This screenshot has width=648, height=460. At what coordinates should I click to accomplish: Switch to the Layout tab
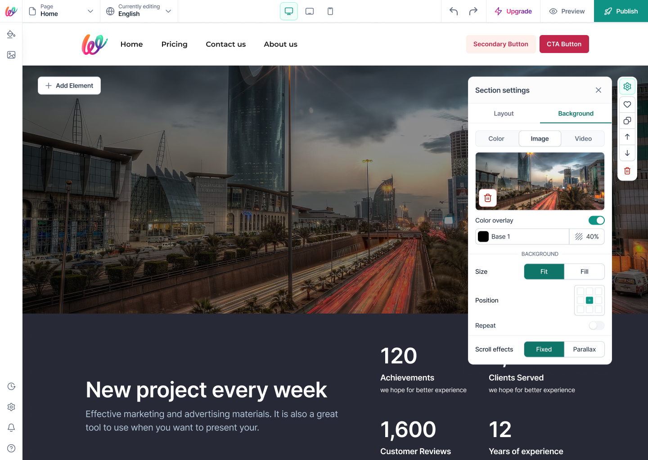504,114
